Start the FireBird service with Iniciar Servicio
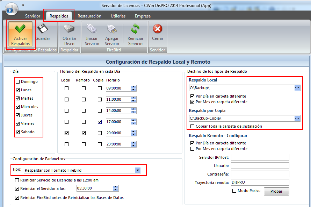 coord(92,29)
